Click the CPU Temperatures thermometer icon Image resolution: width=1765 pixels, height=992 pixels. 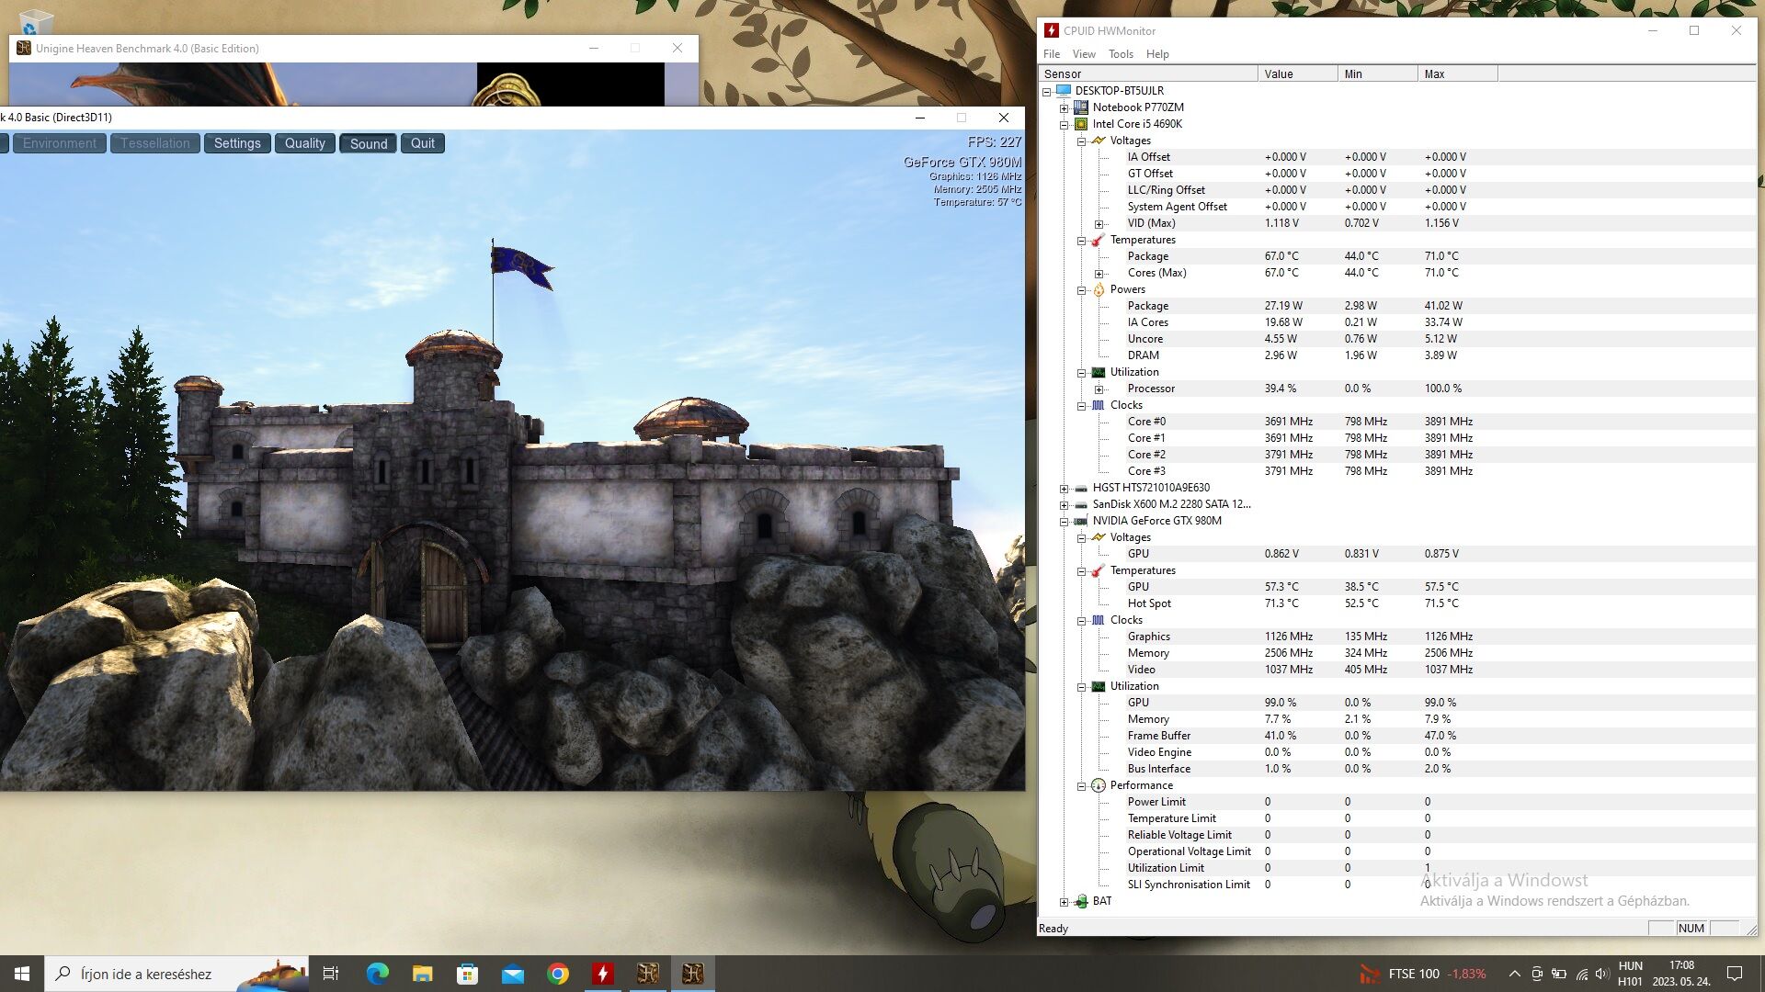click(x=1098, y=240)
